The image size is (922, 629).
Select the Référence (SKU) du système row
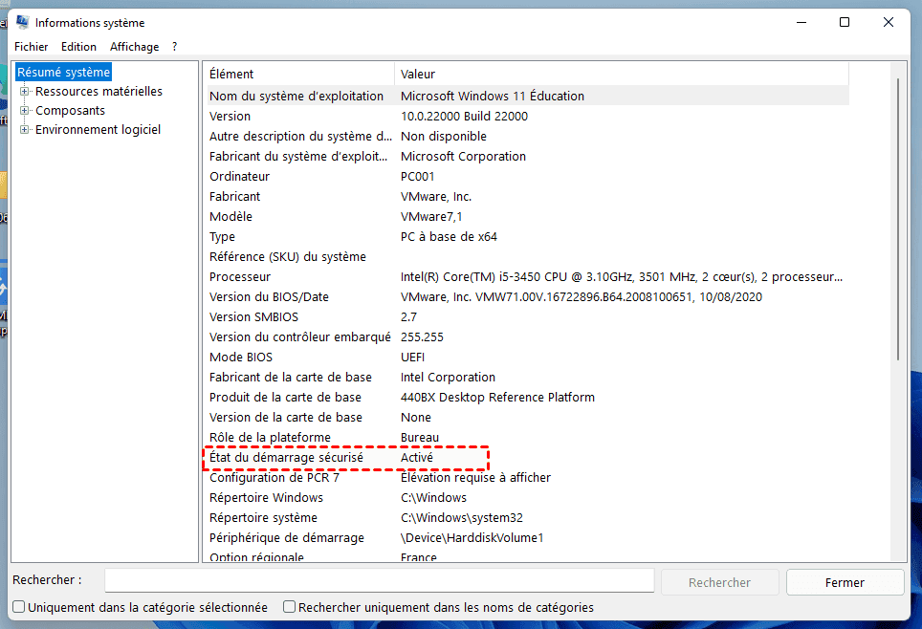[528, 257]
